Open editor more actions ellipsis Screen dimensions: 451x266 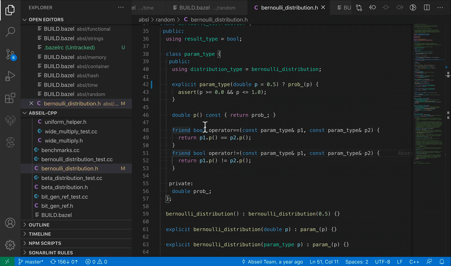[x=440, y=8]
